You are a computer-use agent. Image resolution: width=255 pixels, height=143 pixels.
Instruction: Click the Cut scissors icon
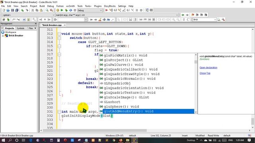pyautogui.click(x=33, y=10)
